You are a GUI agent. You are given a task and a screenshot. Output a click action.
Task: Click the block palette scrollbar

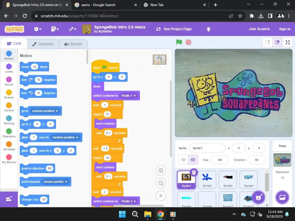(x=87, y=57)
